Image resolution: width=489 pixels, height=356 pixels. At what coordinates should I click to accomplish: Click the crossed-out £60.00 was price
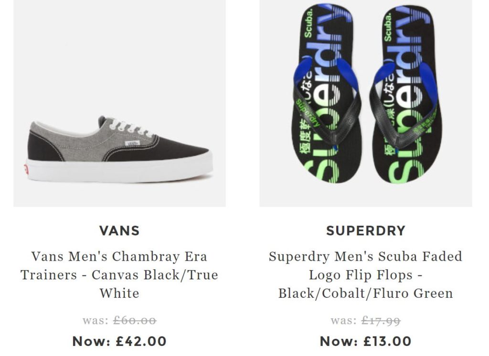tap(135, 321)
